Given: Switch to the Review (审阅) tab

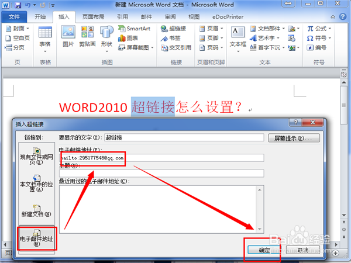Looking at the screenshot, I should [170, 17].
